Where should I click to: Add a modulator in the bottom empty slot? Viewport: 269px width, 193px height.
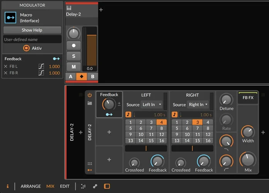(x=109, y=159)
